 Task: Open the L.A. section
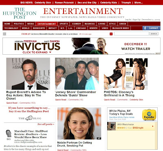point(70,28)
